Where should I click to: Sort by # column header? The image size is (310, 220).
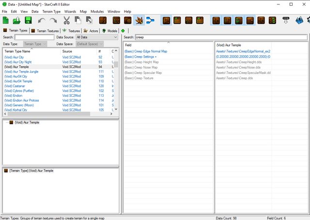(103, 51)
